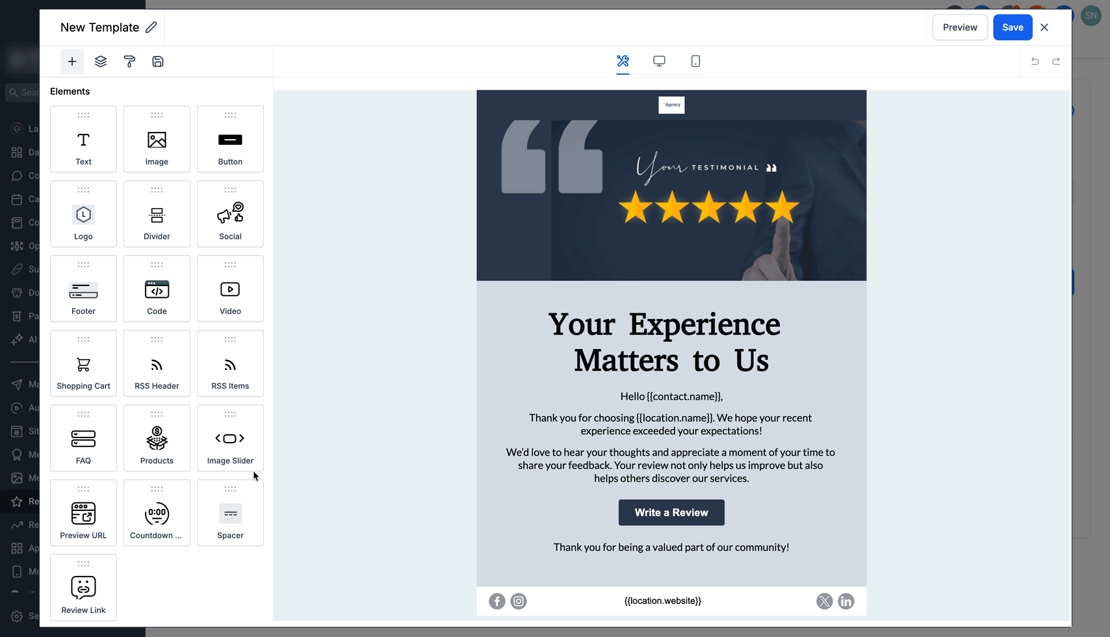Switch to the editor tools view

pos(623,61)
